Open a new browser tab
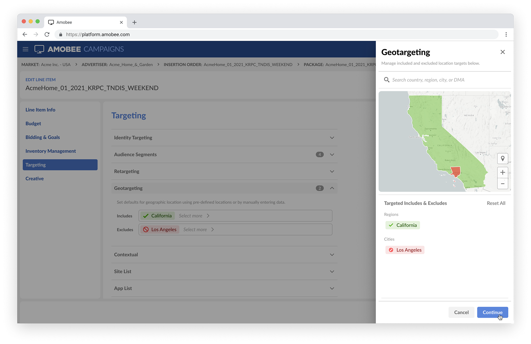Viewport: 531px width, 344px height. 134,22
